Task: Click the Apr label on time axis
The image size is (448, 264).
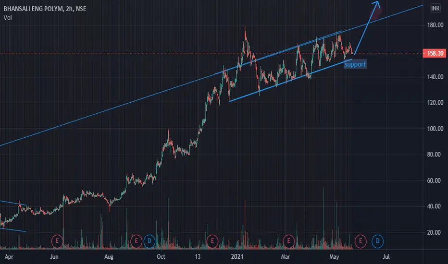Action: pyautogui.click(x=9, y=257)
